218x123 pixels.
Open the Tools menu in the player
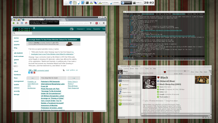click(x=147, y=69)
